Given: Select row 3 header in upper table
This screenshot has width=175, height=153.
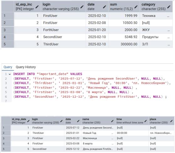Looking at the screenshot, I should tap(8, 30).
